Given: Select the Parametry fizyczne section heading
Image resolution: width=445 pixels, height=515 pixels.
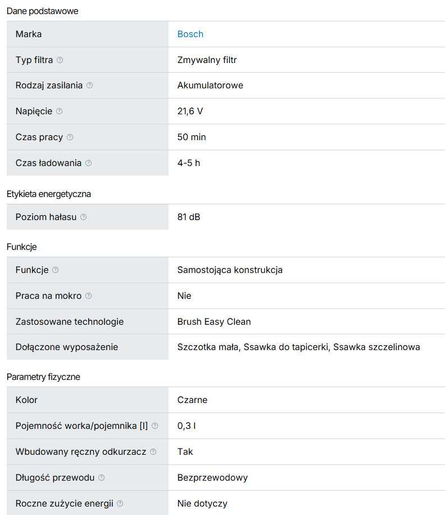Looking at the screenshot, I should point(43,377).
